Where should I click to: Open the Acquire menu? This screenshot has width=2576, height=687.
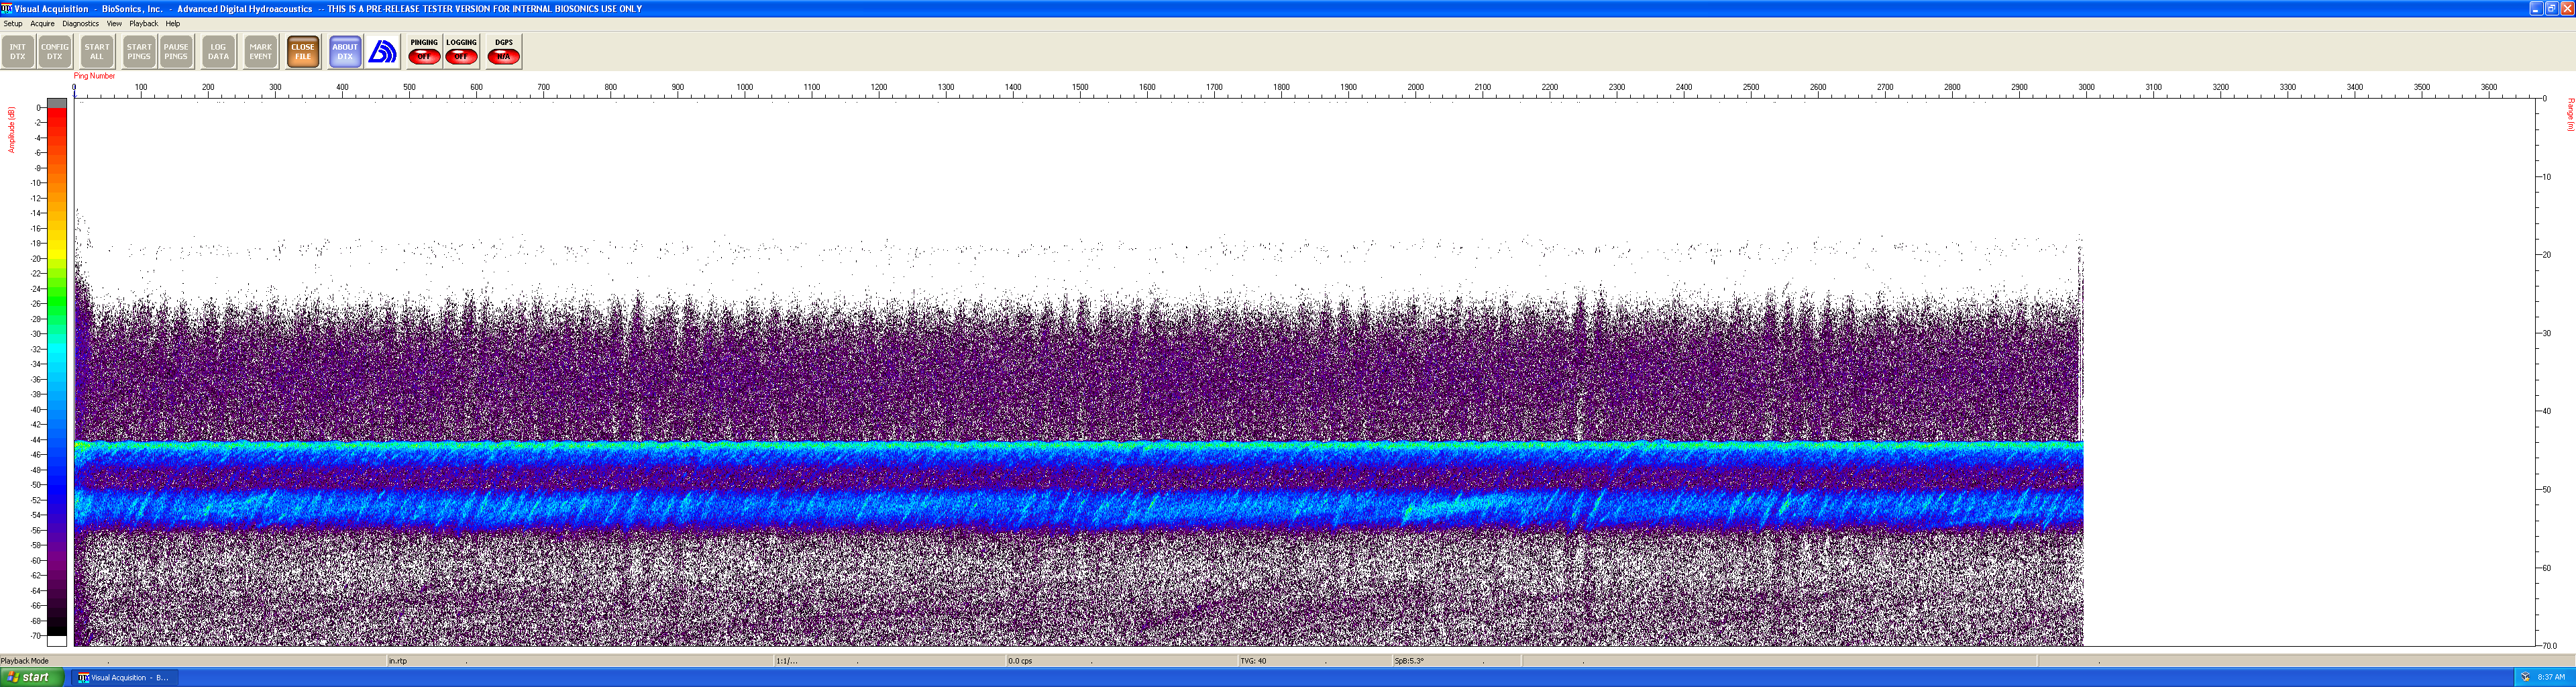(42, 23)
